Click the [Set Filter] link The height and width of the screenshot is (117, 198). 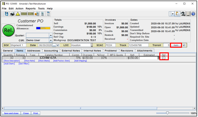click(24, 64)
